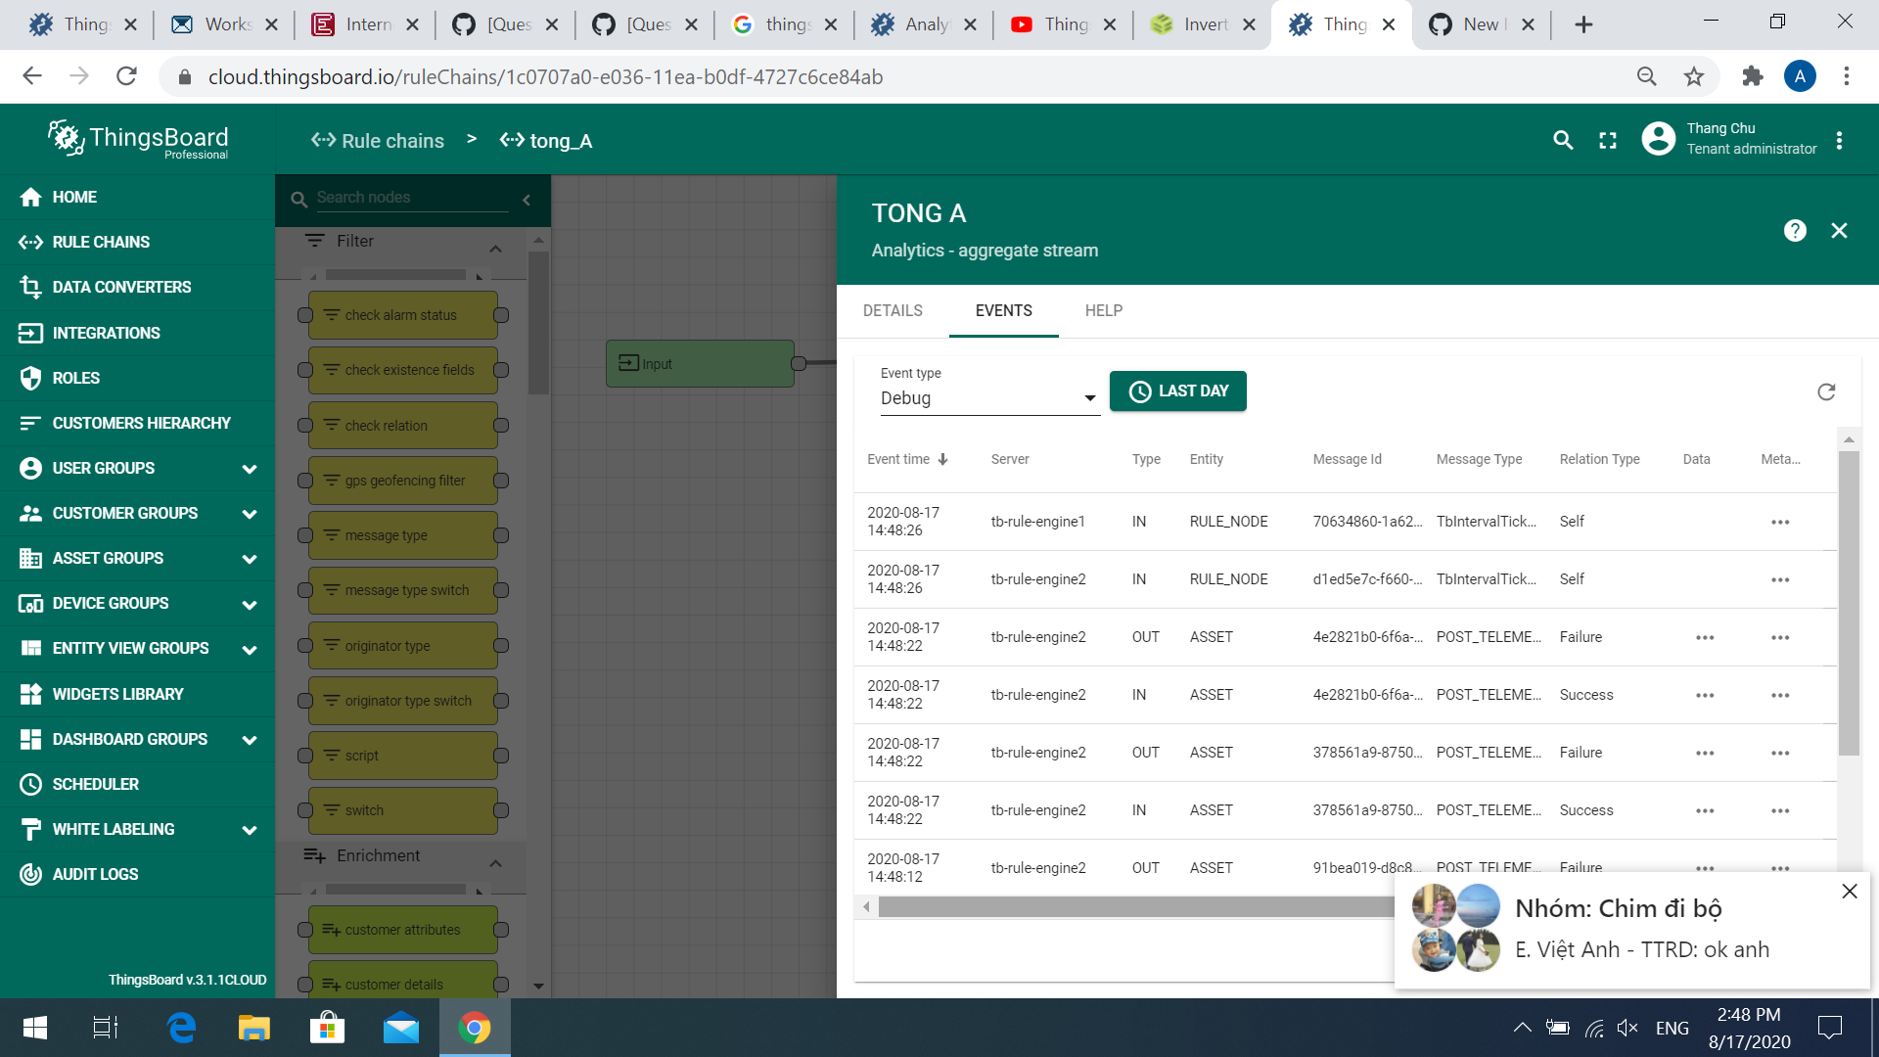
Task: Select the customer details enrichment node
Action: [x=403, y=981]
